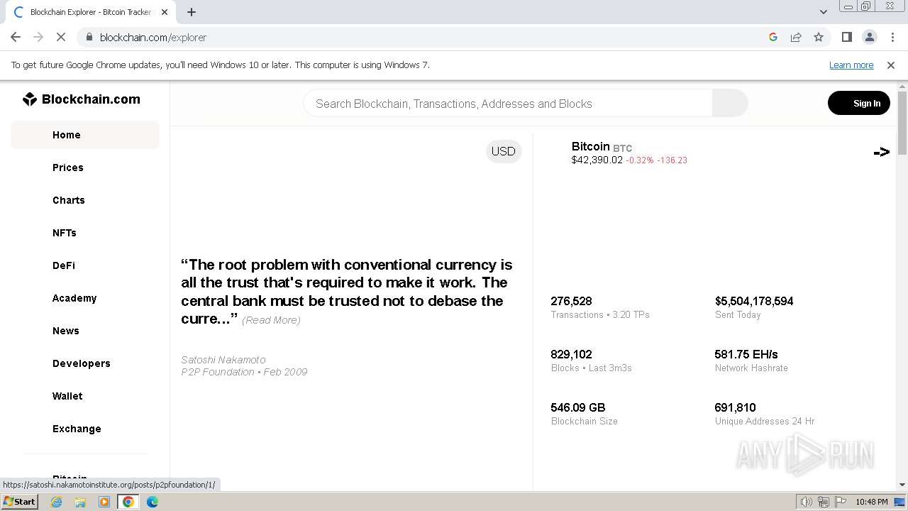Click the volume tray icon
This screenshot has width=908, height=511.
tap(807, 502)
